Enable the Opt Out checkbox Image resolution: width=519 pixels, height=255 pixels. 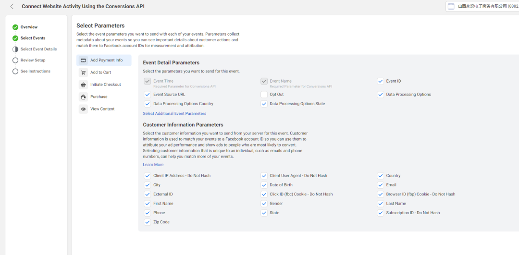264,95
